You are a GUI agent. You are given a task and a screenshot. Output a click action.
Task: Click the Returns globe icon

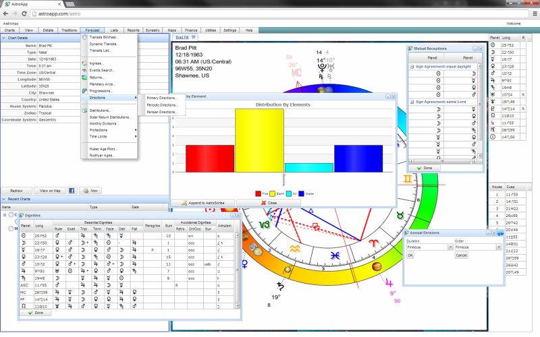click(x=85, y=77)
